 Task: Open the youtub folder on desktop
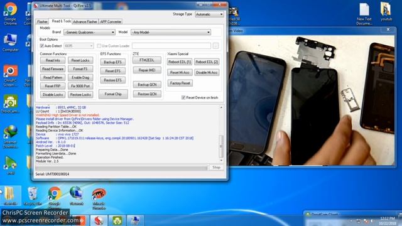pyautogui.click(x=386, y=11)
